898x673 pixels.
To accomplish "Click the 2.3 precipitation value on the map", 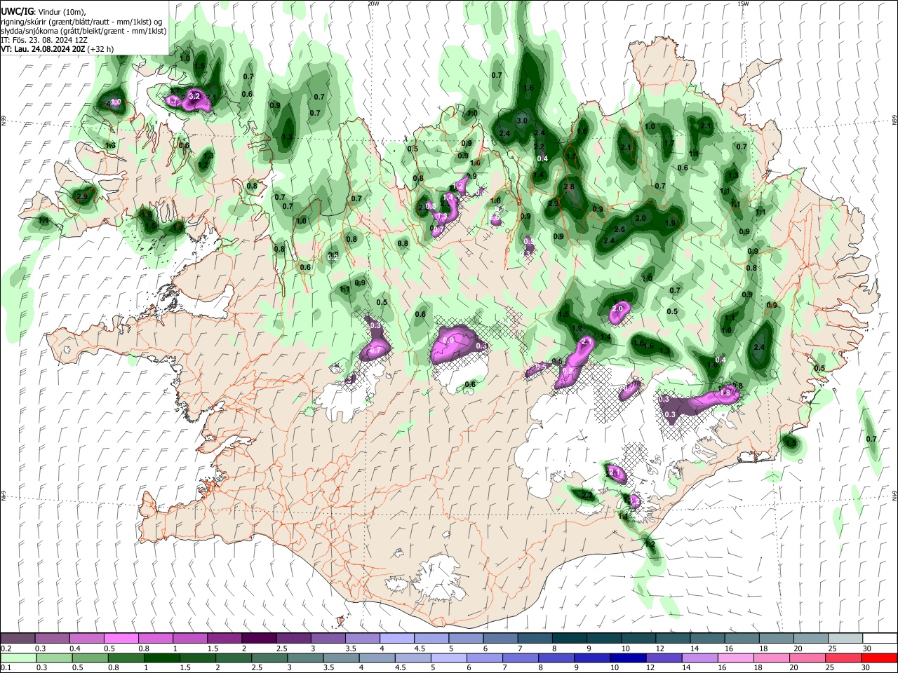I will click(x=554, y=203).
